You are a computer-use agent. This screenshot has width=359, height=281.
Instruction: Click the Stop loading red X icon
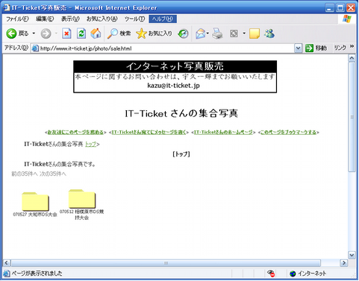coord(66,34)
